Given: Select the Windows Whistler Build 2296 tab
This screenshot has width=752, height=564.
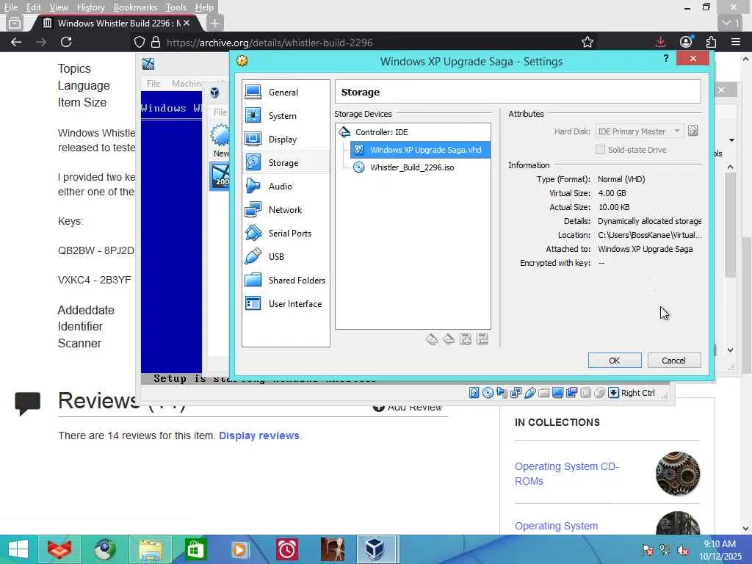Looking at the screenshot, I should pos(117,23).
